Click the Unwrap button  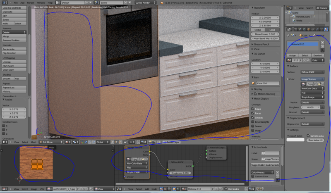click(14, 62)
